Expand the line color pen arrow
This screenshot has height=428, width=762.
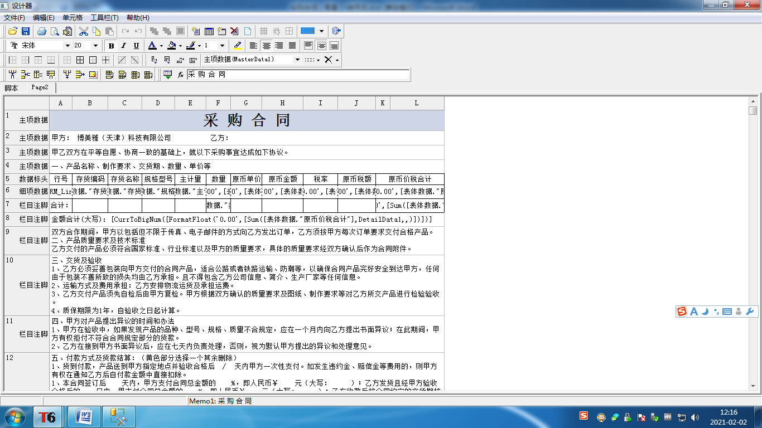pos(199,46)
